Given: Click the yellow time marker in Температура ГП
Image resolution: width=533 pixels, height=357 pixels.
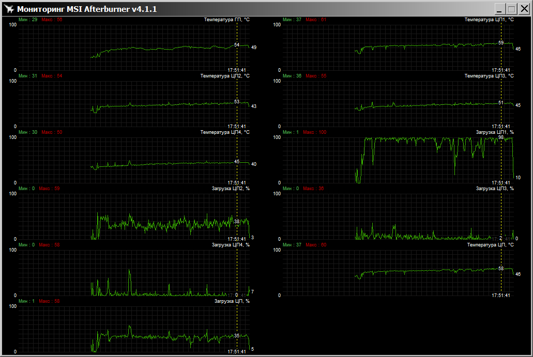Looking at the screenshot, I should pos(237,57).
